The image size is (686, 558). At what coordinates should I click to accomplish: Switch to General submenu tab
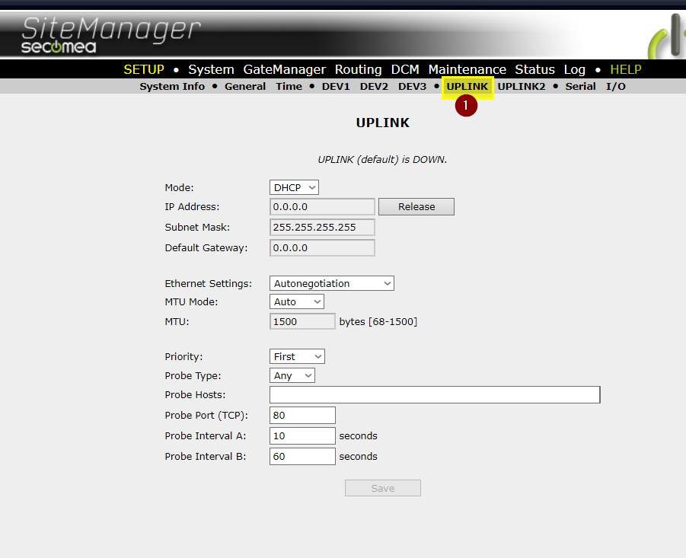click(x=245, y=87)
